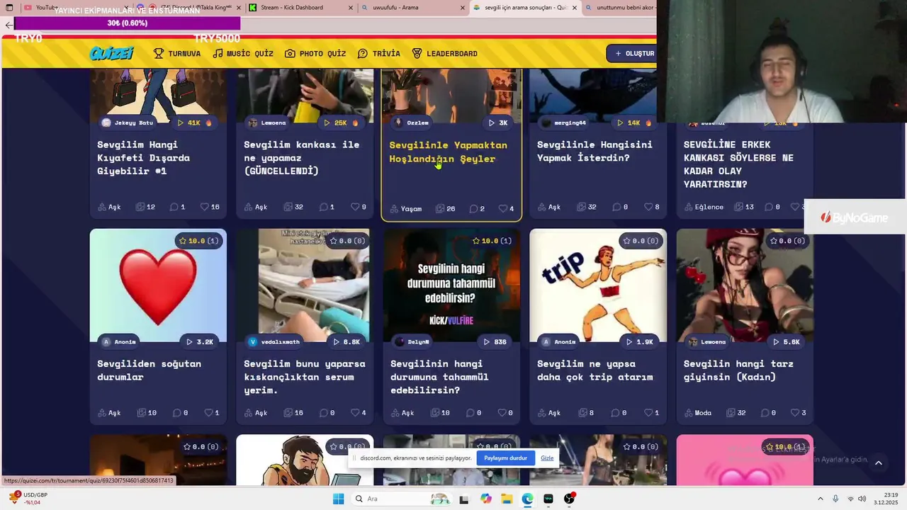Open Copilot taskbar icon
907x510 pixels.
tap(485, 499)
